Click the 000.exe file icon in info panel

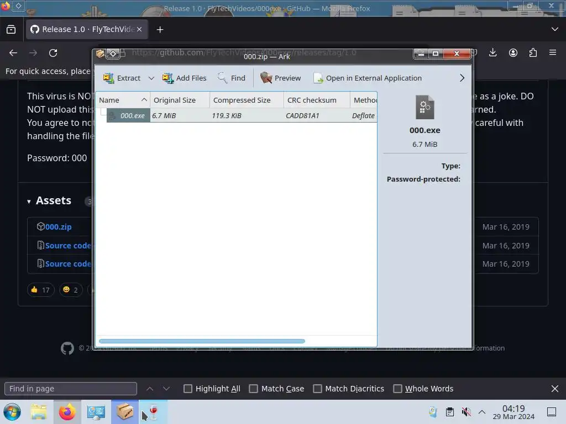425,107
